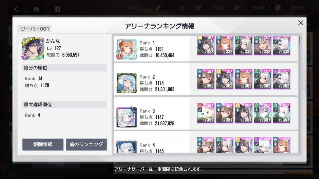
Task: Open the help question mark icon
Action: pyautogui.click(x=58, y=9)
